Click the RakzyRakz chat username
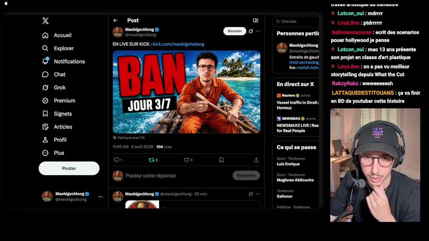The image size is (429, 241). (345, 83)
